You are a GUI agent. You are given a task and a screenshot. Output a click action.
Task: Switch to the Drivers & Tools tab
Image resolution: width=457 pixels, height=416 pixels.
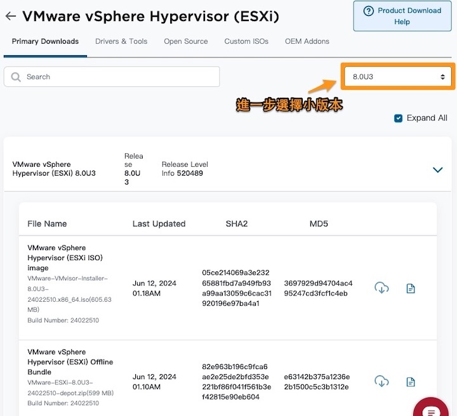(x=121, y=41)
